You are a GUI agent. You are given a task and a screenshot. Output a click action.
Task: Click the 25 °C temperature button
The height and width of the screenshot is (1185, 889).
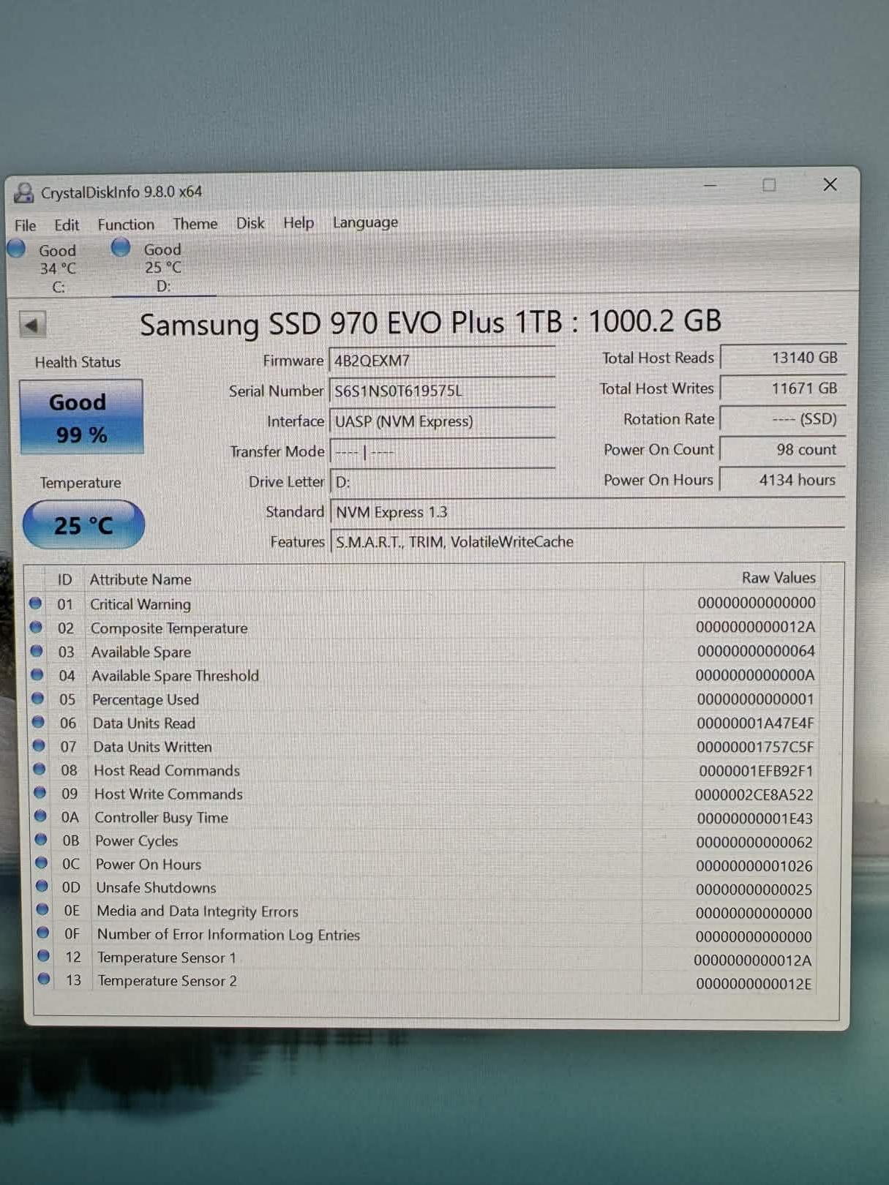[83, 525]
